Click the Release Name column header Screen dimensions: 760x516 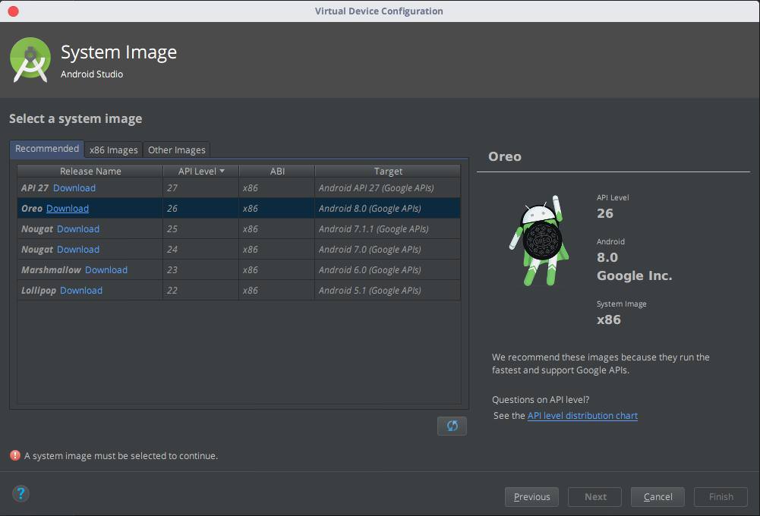pyautogui.click(x=90, y=171)
